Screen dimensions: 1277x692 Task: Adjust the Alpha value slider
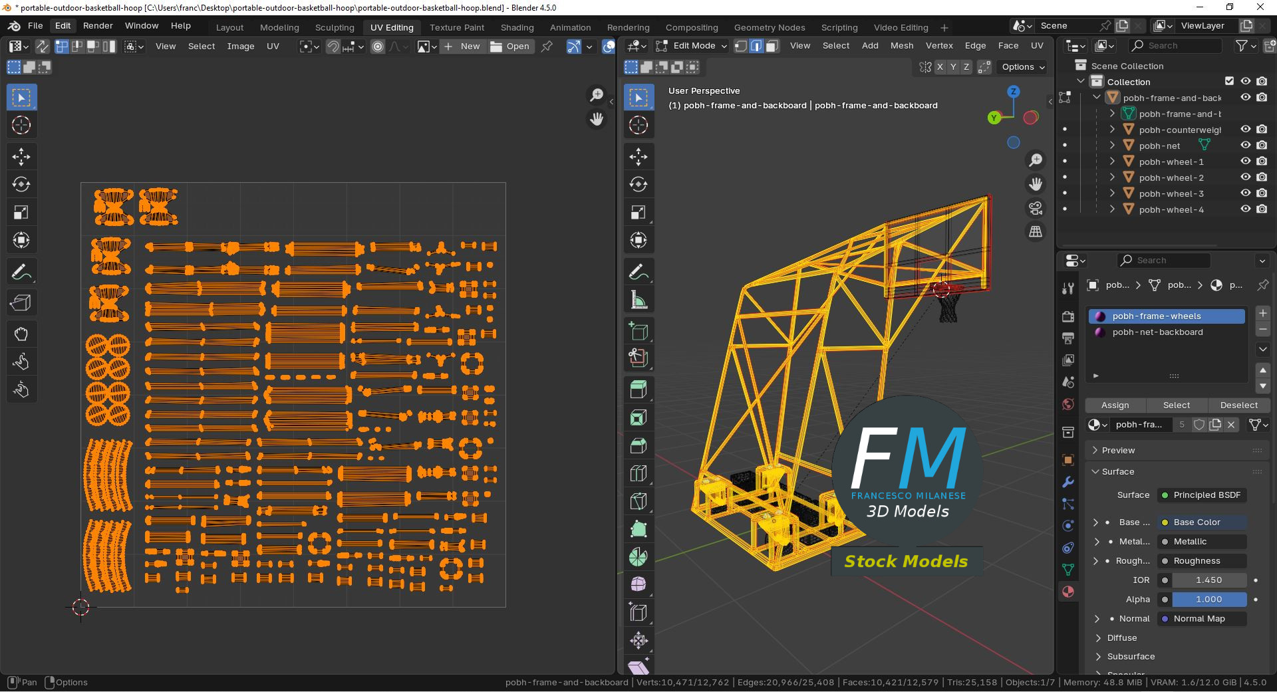point(1208,599)
